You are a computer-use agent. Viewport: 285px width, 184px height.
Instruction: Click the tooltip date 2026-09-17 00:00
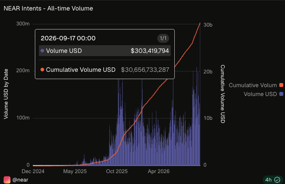tap(68, 38)
